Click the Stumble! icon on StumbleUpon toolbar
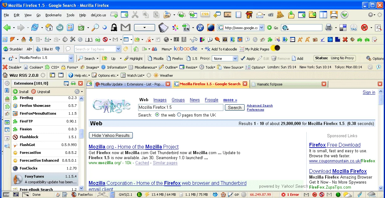This screenshot has width=385, height=198. (6, 49)
